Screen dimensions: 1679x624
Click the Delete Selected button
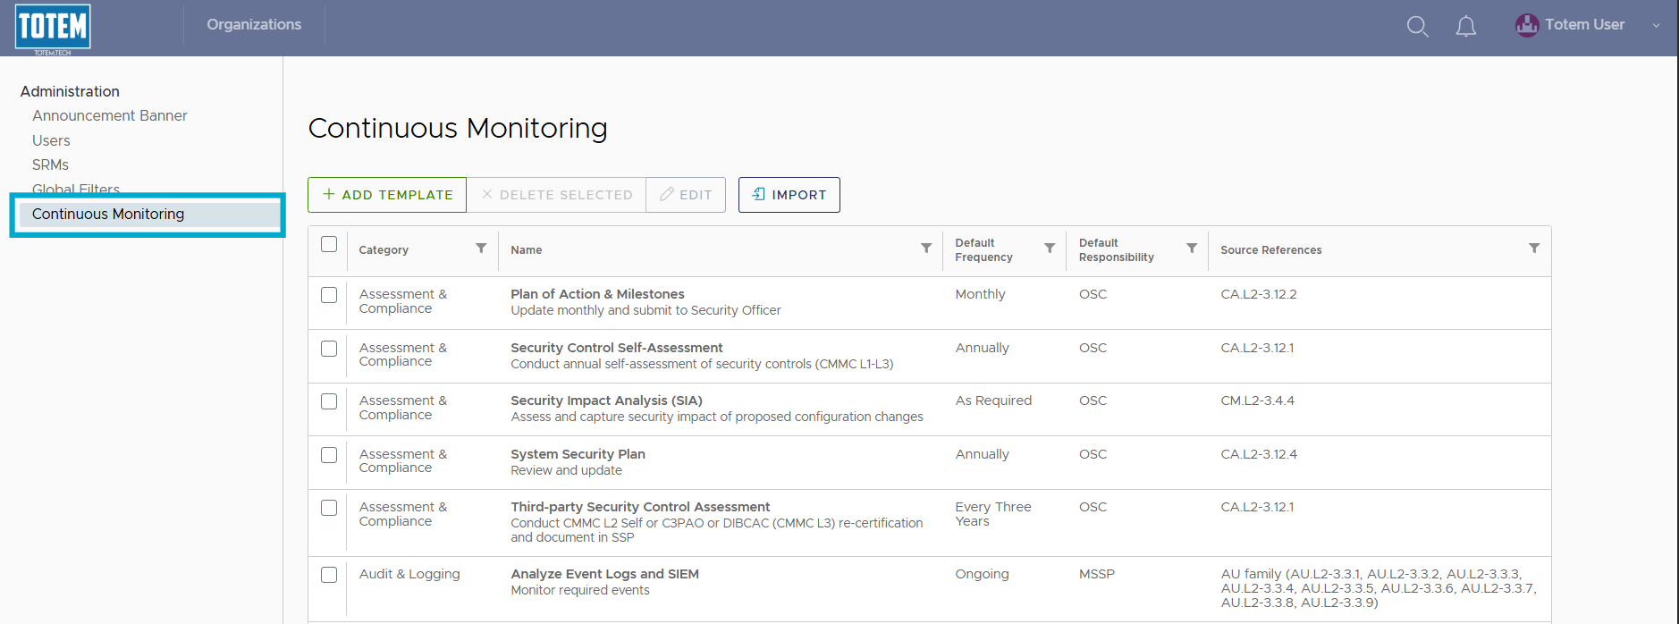[556, 195]
